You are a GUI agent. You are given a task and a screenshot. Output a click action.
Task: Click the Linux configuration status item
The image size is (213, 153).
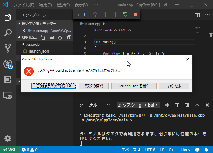click(185, 150)
